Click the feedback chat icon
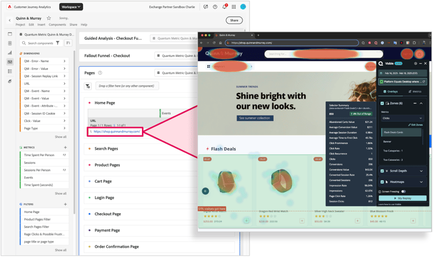433x257 pixels. click(x=206, y=7)
